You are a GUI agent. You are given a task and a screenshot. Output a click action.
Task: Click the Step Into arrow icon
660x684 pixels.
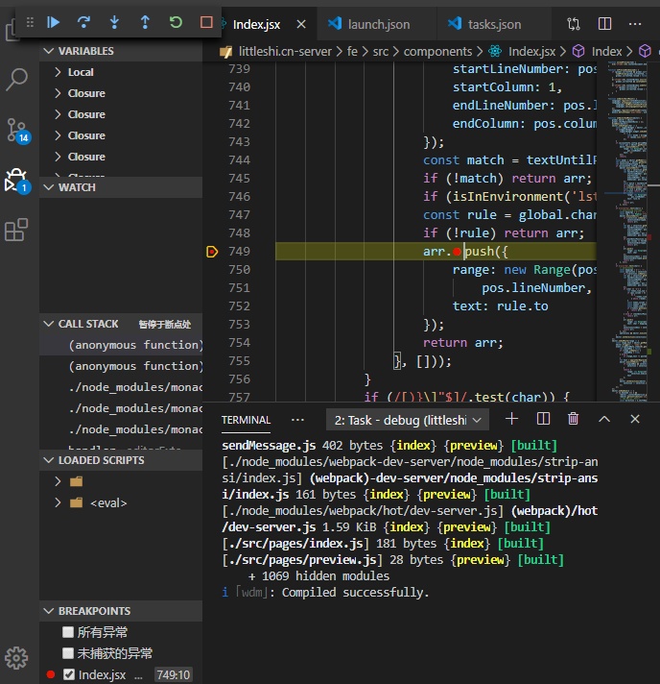point(114,22)
